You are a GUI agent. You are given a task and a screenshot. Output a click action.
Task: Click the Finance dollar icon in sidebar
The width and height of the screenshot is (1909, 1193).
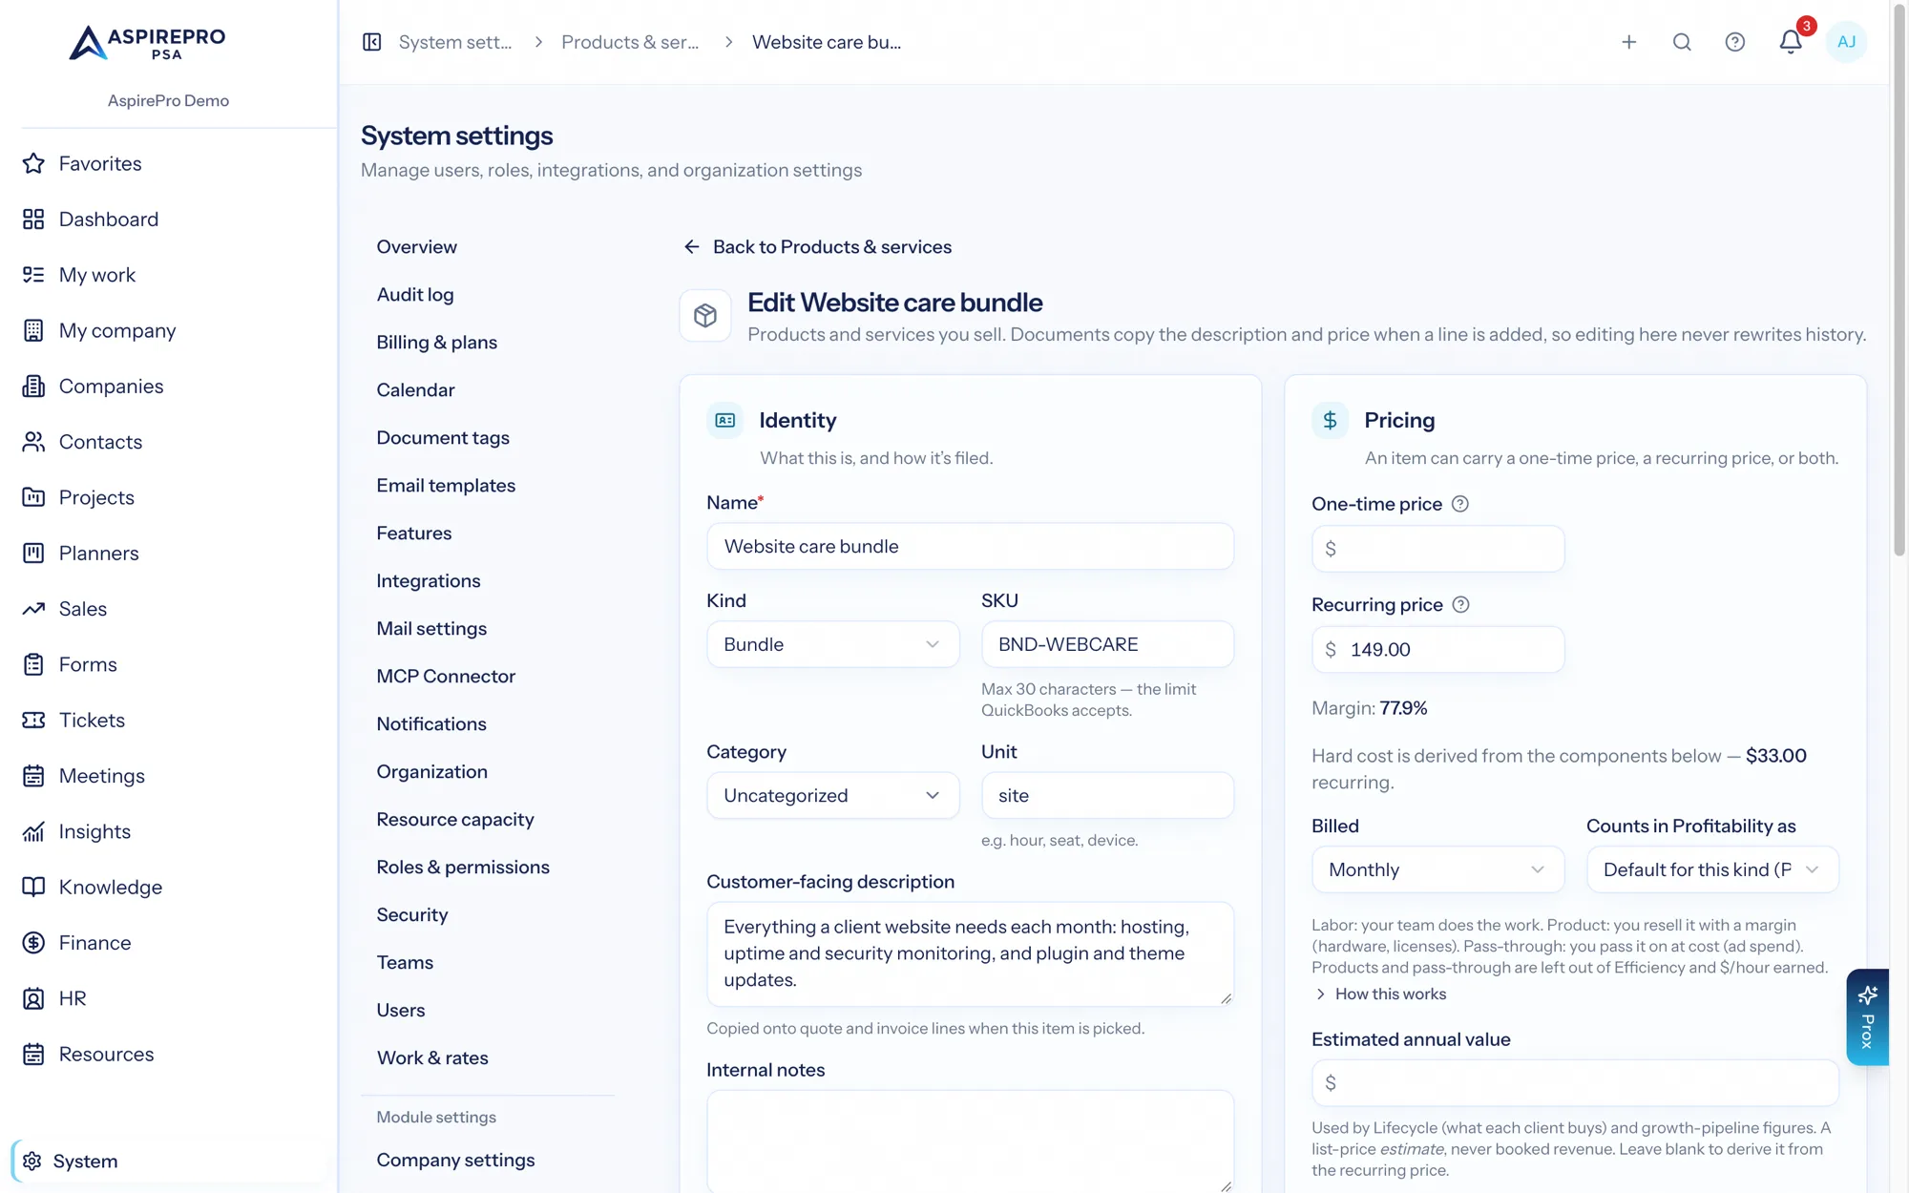[x=33, y=943]
